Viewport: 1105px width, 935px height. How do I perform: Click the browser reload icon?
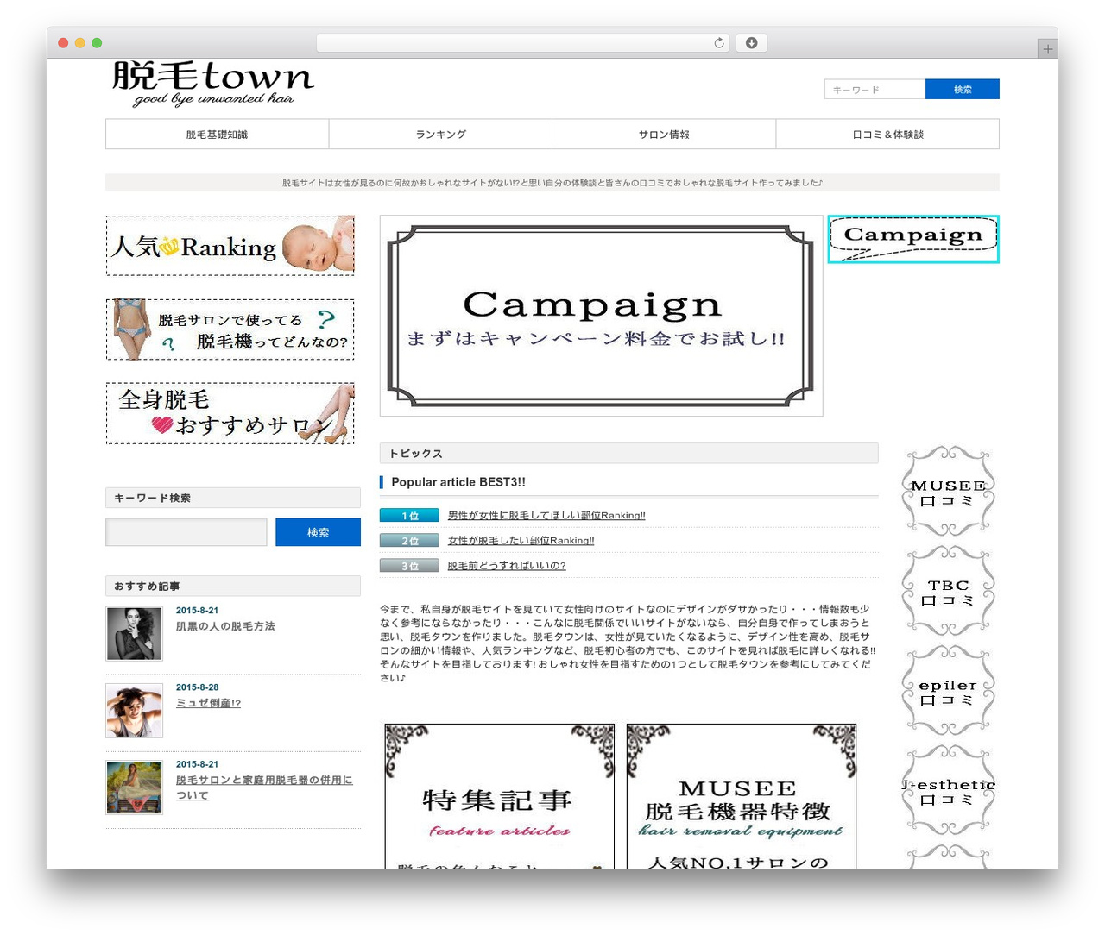click(x=718, y=43)
